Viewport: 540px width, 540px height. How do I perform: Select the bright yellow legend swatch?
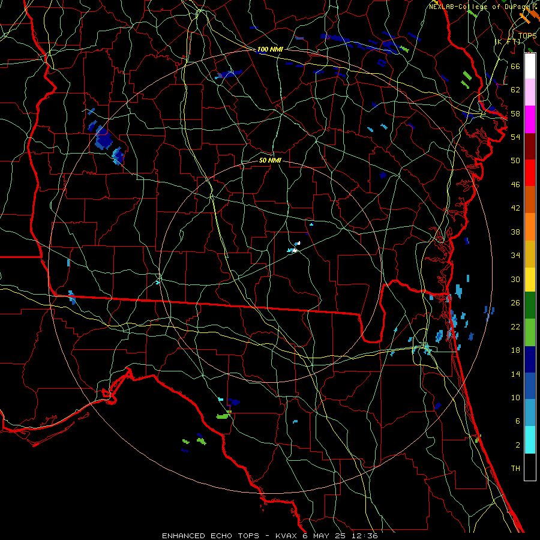[x=530, y=280]
